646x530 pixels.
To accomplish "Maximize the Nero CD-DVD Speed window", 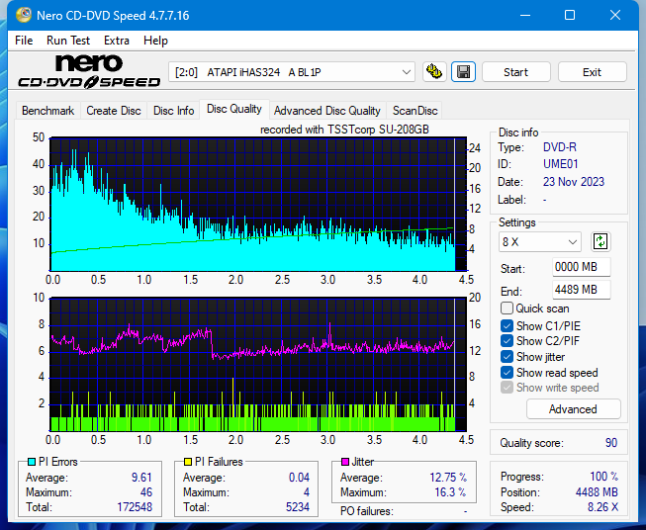I will tap(570, 15).
